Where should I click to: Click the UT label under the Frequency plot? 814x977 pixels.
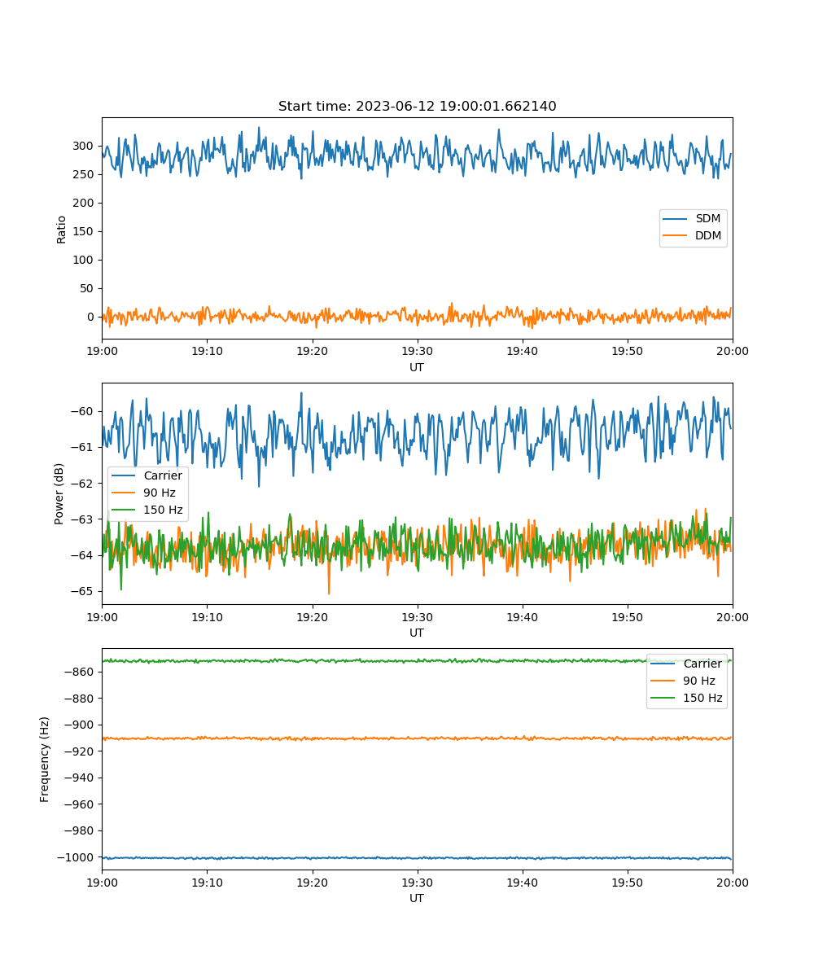point(417,898)
